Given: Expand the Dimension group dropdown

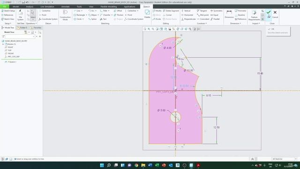Looking at the screenshot, I should tap(235, 23).
